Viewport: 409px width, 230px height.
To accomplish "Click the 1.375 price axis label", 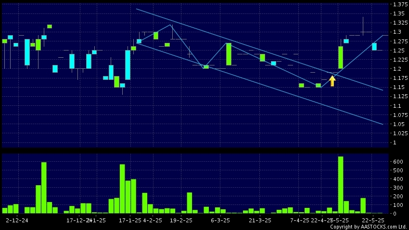I will (400, 4).
